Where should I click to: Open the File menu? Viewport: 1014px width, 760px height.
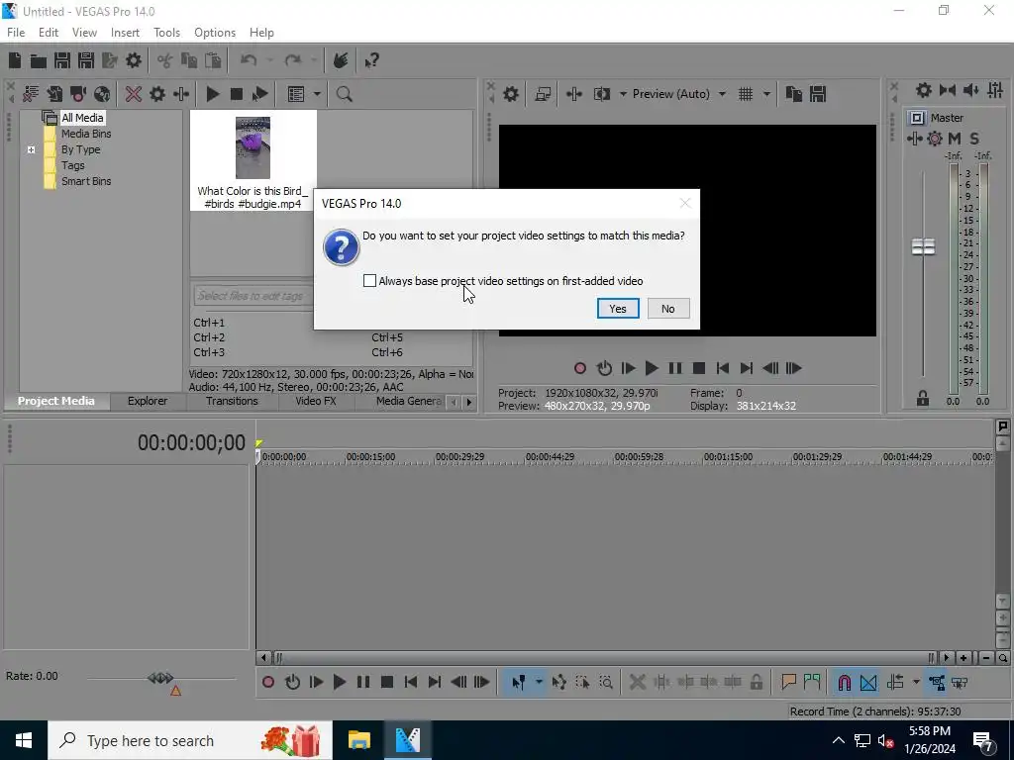16,33
